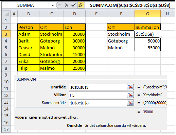Select row 9 header
176x135 pixels.
tap(6, 75)
